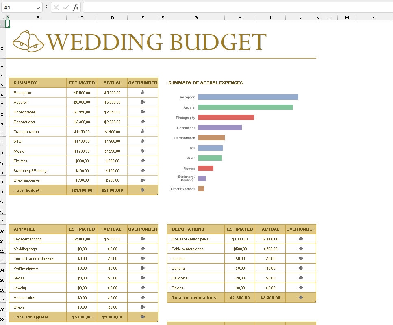Screen dimensions: 393x325
Task: Select Total for decorations $2.300,00 estimated cell
Action: pos(240,298)
